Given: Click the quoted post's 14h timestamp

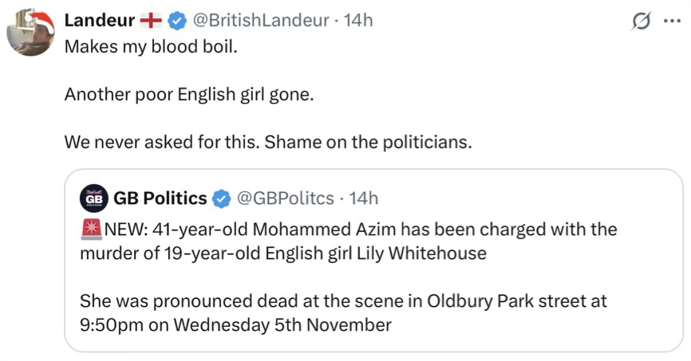Looking at the screenshot, I should (364, 197).
